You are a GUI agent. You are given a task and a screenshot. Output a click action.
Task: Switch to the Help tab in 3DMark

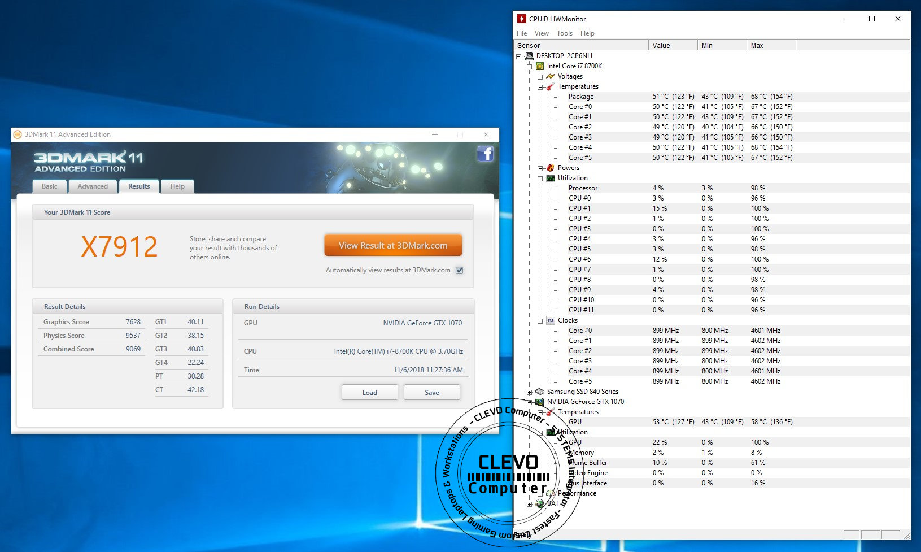(x=177, y=186)
